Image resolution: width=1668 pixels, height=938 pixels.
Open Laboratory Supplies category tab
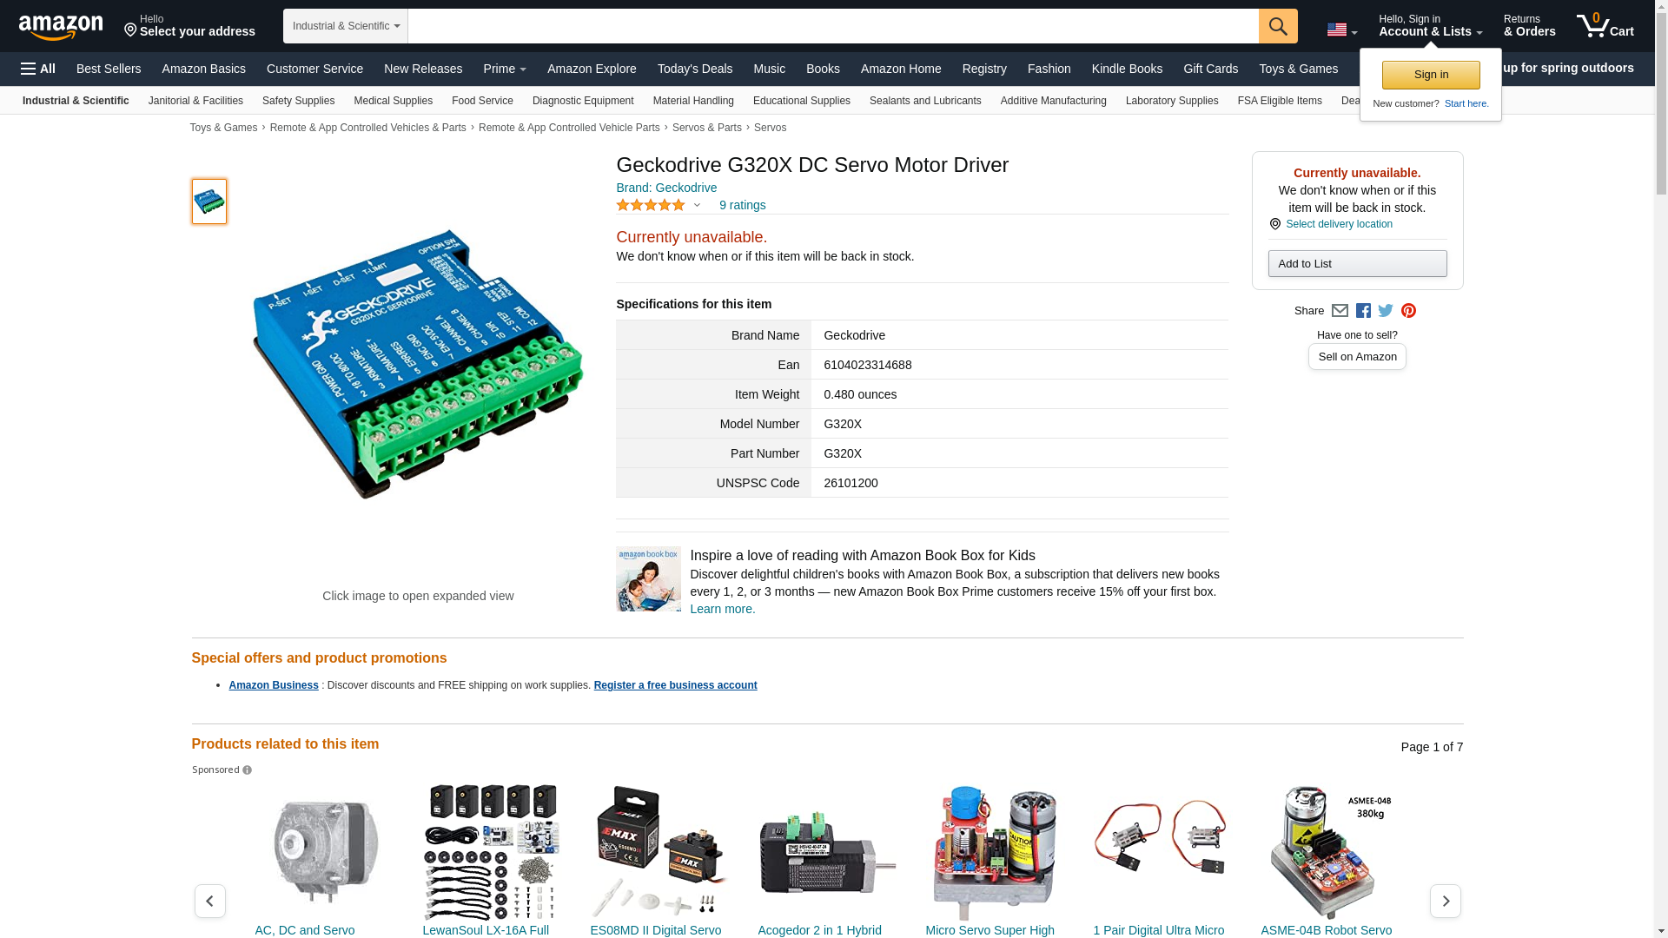[x=1172, y=101]
